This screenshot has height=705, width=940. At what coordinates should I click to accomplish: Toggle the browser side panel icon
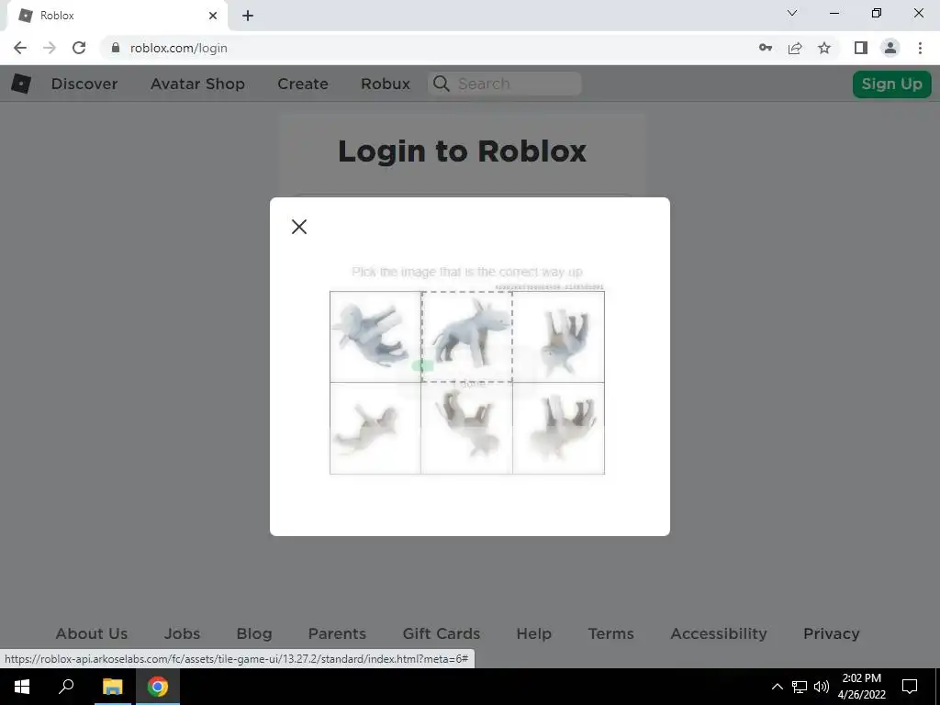point(861,48)
